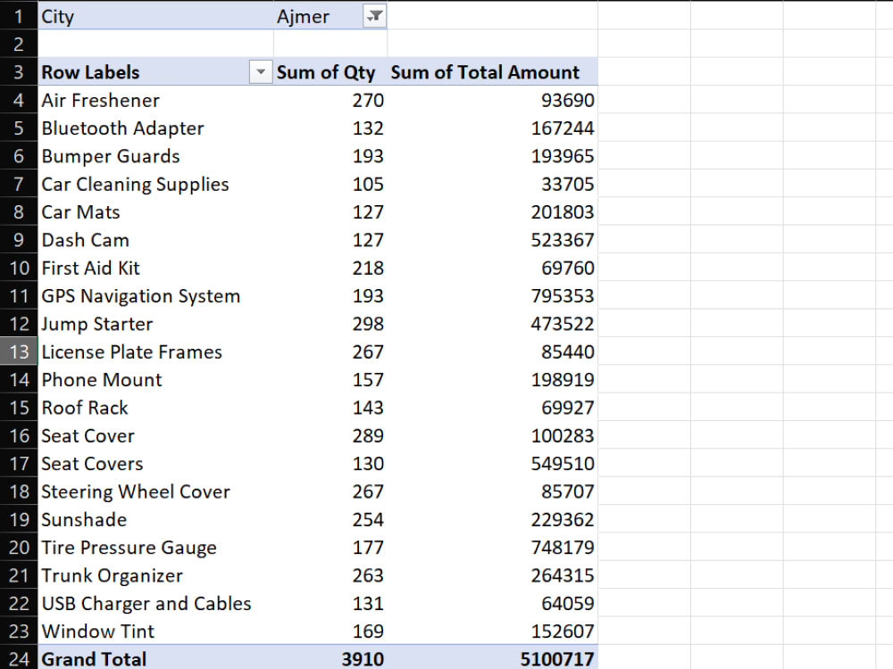
Task: Select the Row Labels header cell
Action: click(155, 71)
